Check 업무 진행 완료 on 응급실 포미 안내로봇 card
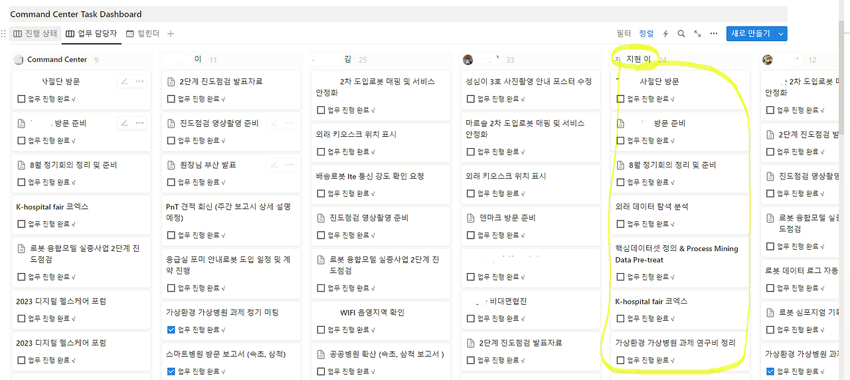850x380 pixels. point(171,288)
